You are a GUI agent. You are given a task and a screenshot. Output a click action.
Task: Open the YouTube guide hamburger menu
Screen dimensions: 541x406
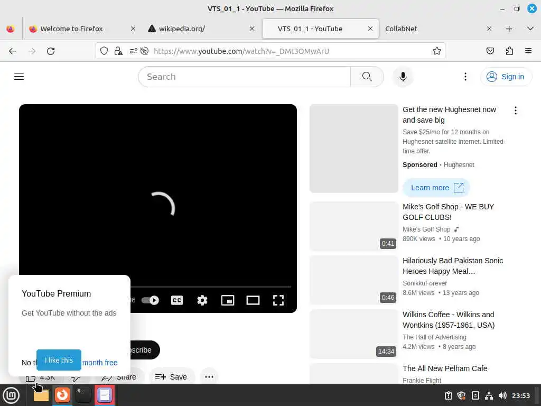(x=19, y=76)
